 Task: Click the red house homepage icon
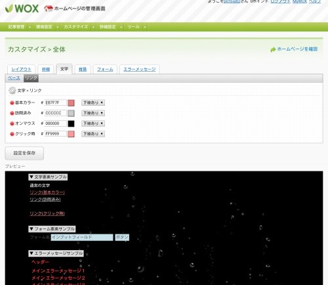pos(49,9)
